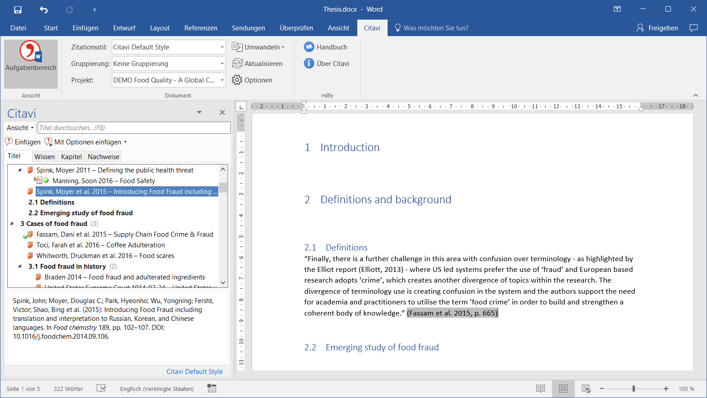Select 2.2 Emerging study of food fraud category
Screen dimensions: 707x398
click(x=81, y=213)
